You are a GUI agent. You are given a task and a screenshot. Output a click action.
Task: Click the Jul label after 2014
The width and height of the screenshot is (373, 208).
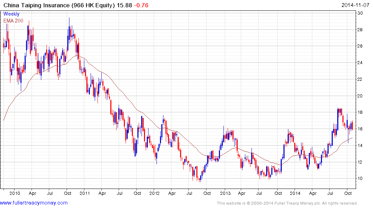[330, 193]
